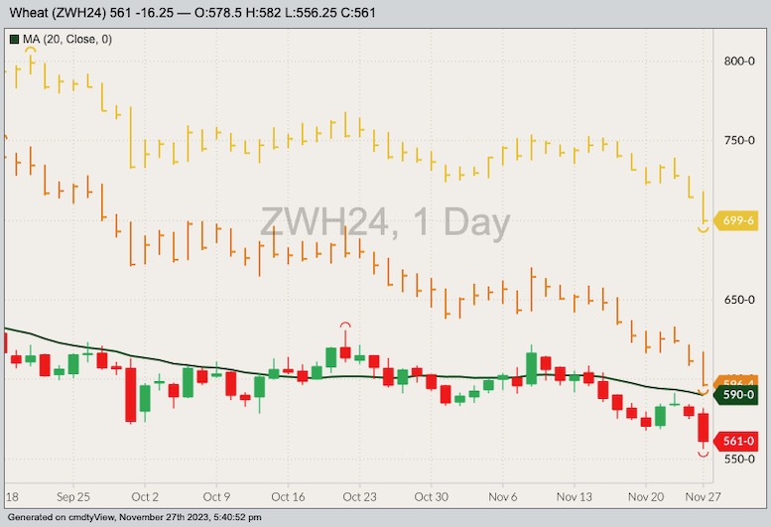Click the Oct 16 date axis label
The image size is (771, 527).
point(288,497)
